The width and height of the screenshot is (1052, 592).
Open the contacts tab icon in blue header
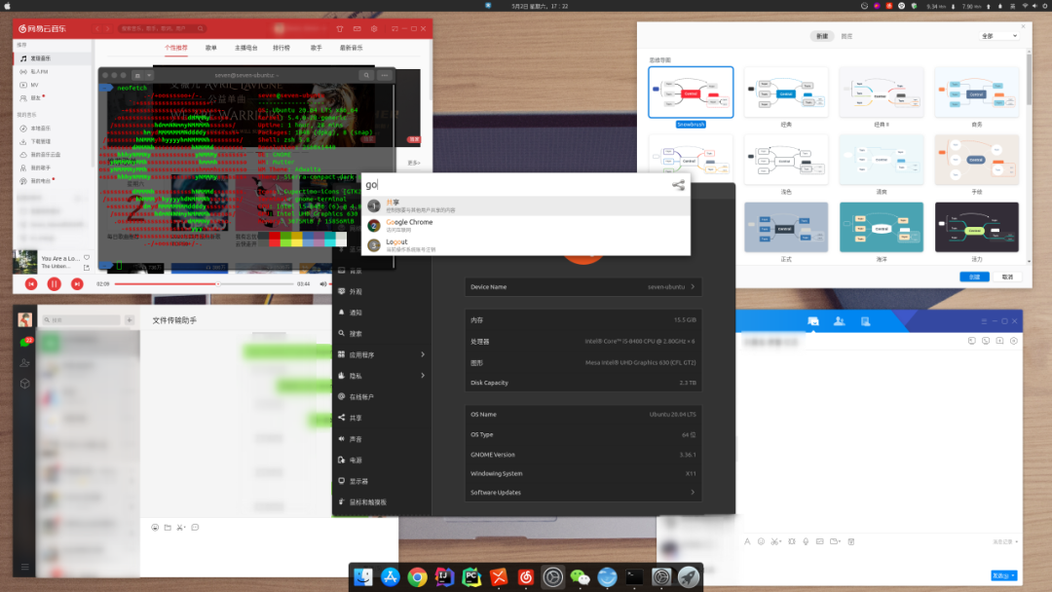click(838, 321)
